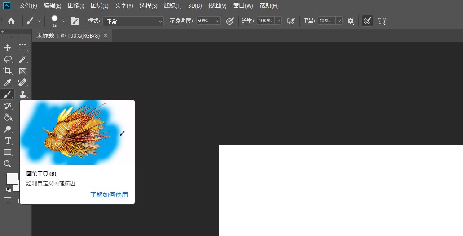Click the 了解如何使用 link
463x236 pixels.
click(109, 195)
